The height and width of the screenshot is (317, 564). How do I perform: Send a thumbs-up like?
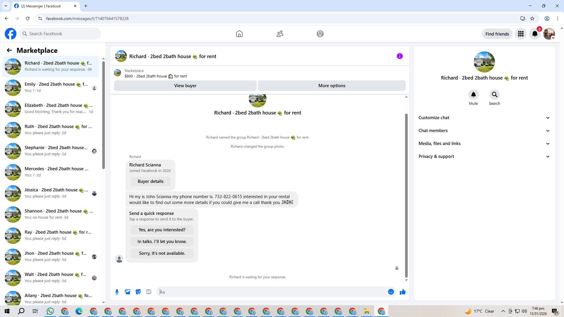coord(402,292)
